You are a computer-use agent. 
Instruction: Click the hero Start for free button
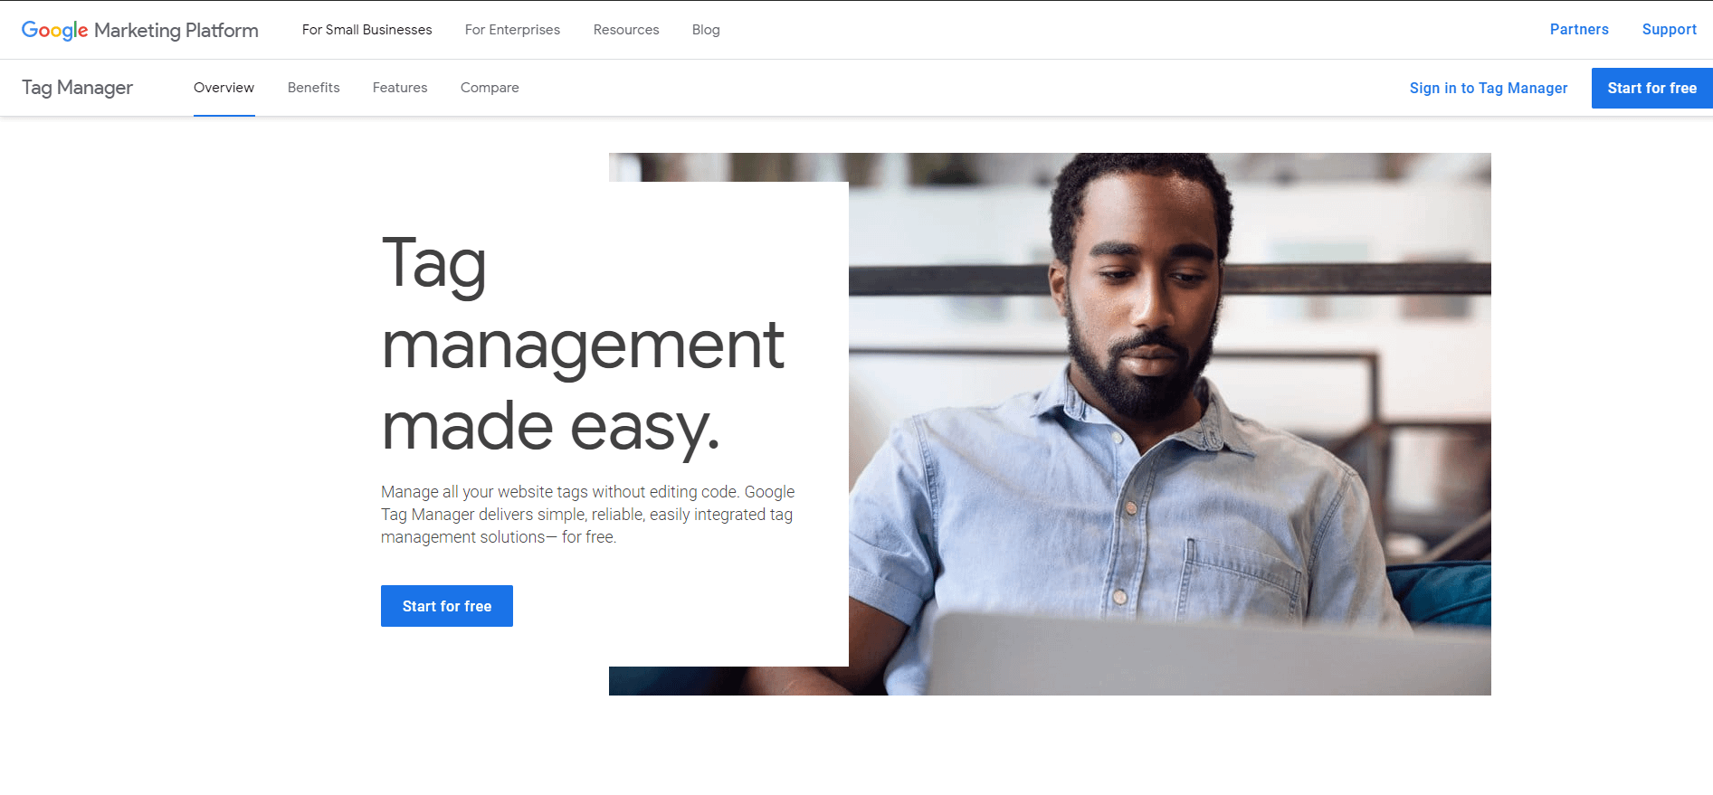click(447, 606)
